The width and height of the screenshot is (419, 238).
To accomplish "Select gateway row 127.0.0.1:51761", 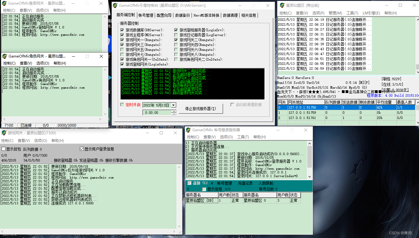I will [346, 117].
